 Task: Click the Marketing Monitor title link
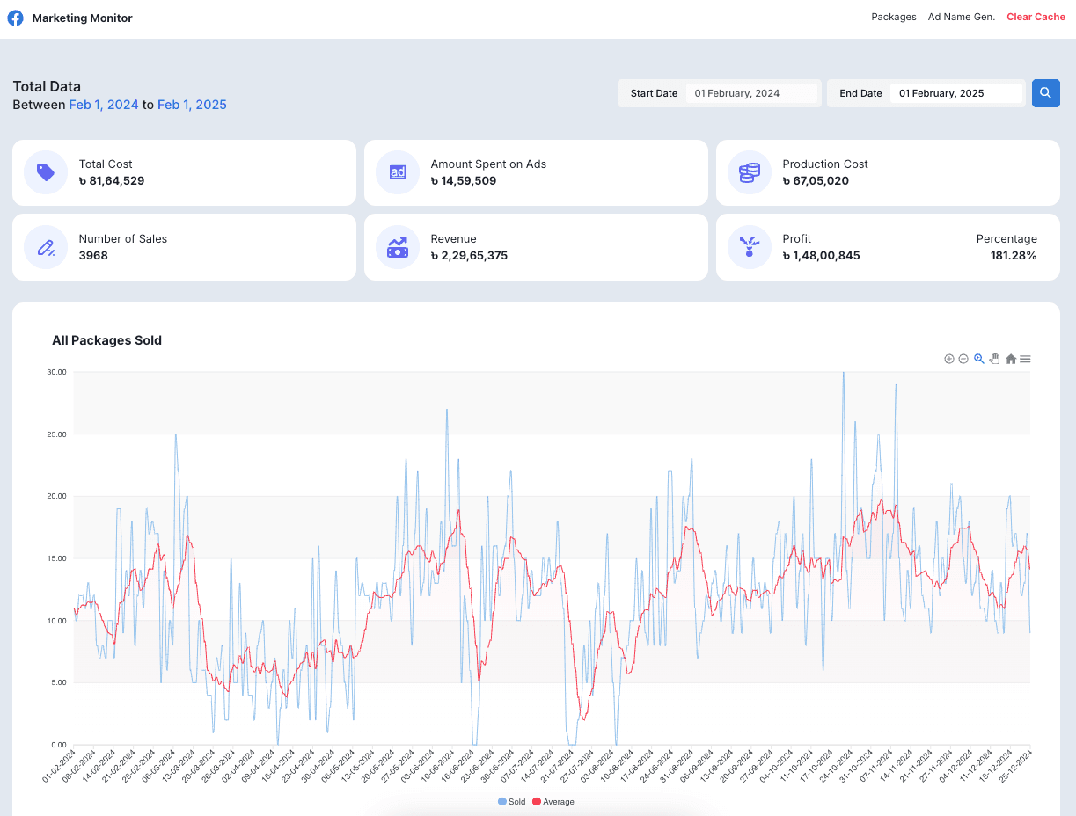pyautogui.click(x=83, y=18)
